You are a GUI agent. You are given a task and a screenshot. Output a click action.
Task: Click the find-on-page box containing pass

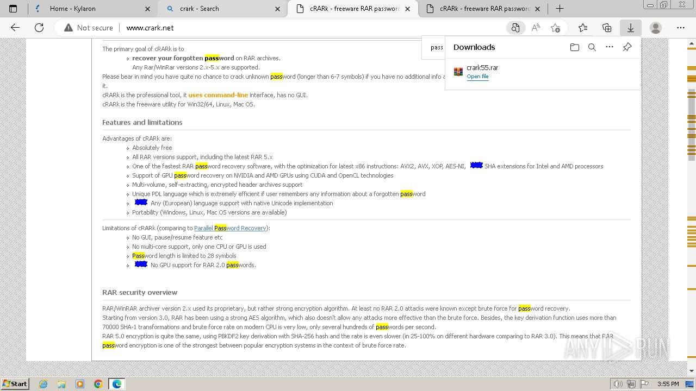437,47
